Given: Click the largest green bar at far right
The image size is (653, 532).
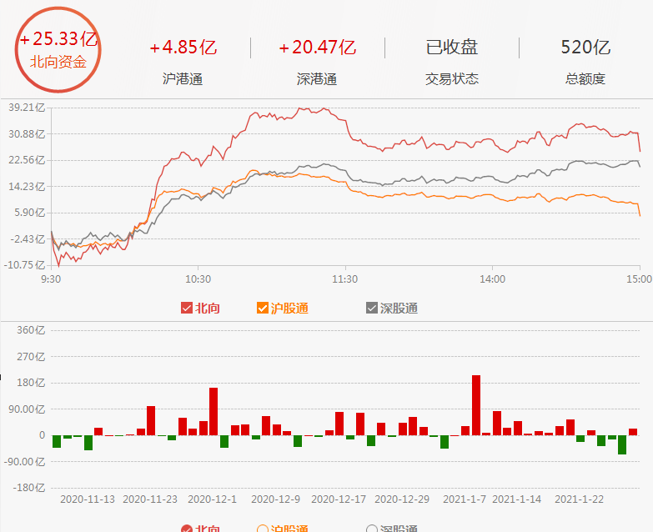Looking at the screenshot, I should pyautogui.click(x=622, y=444).
